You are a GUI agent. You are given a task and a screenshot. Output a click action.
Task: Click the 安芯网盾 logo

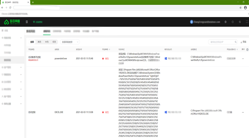click(12, 22)
